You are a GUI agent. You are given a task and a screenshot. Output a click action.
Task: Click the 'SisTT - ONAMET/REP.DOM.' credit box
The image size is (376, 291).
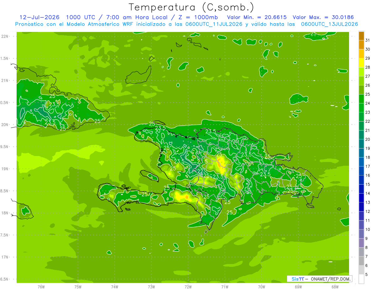point(320,279)
